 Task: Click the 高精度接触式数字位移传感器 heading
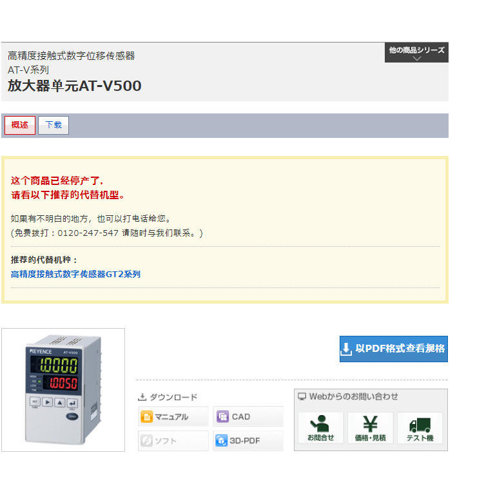72,55
